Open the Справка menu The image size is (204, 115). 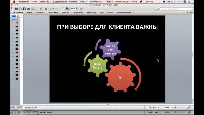tap(149, 2)
